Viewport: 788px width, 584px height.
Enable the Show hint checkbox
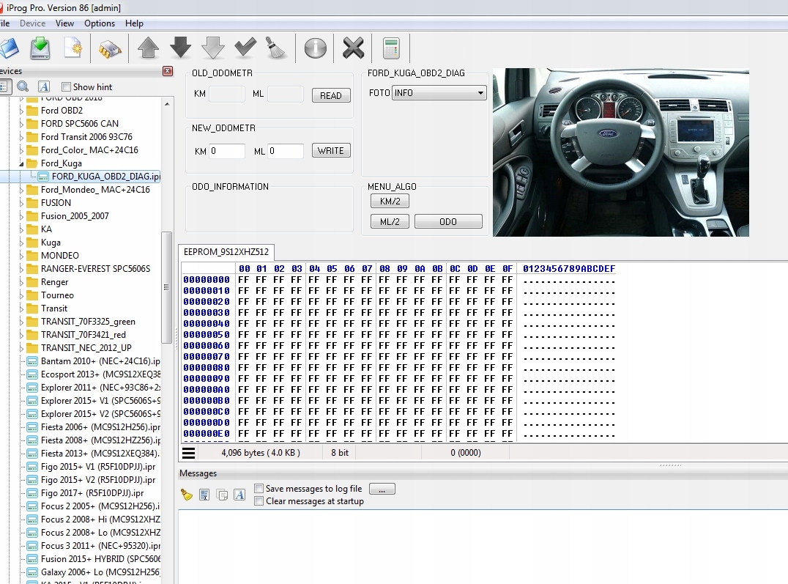[x=67, y=86]
